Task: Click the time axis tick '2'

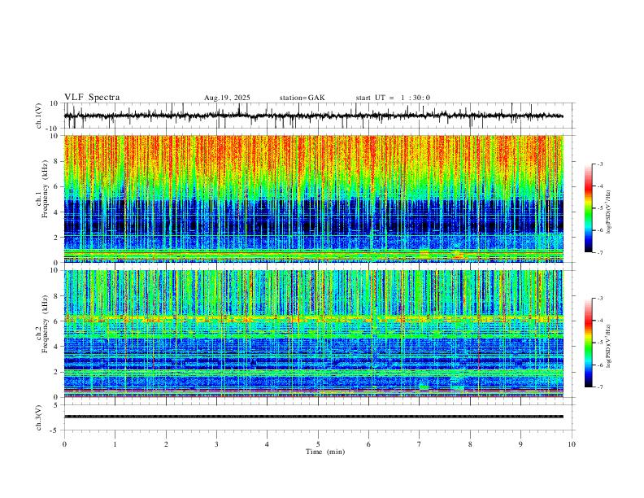Action: 166,444
